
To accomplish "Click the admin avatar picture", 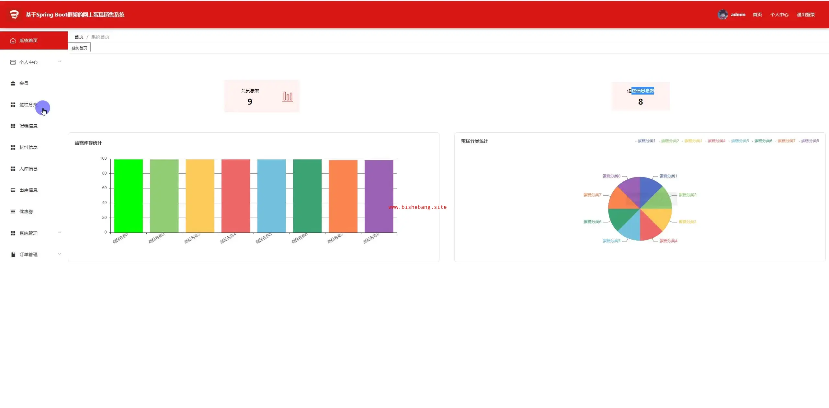I will [x=722, y=15].
